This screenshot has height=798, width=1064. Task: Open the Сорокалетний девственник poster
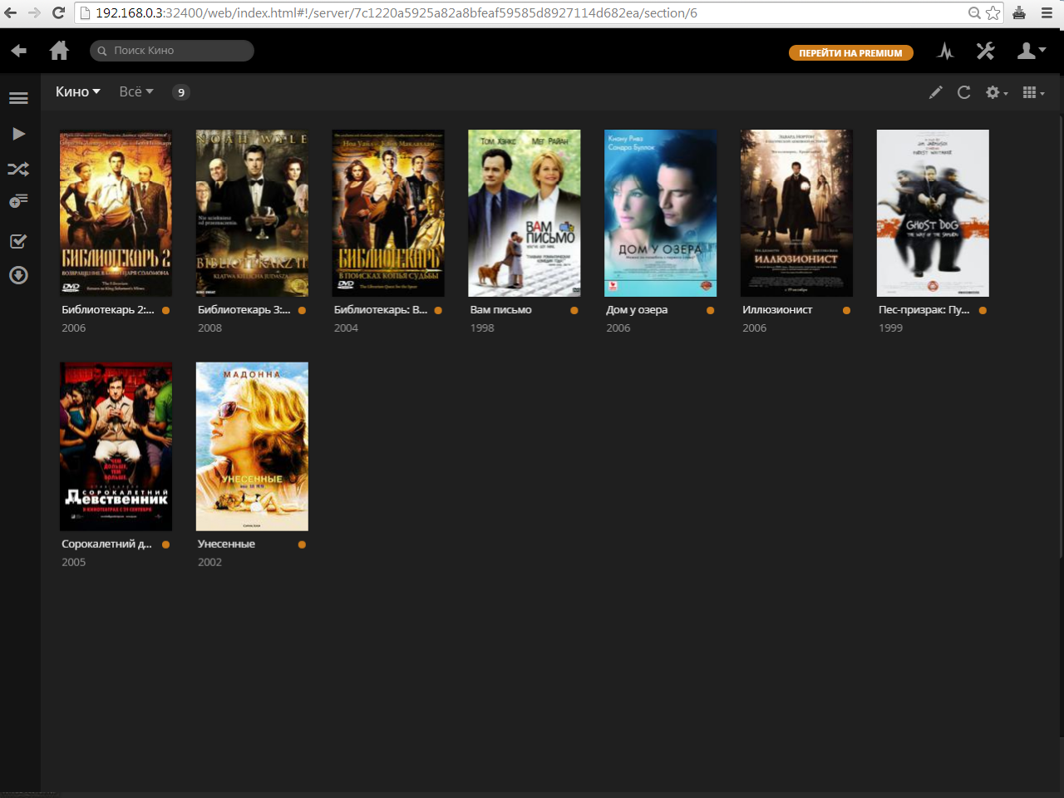click(x=116, y=446)
